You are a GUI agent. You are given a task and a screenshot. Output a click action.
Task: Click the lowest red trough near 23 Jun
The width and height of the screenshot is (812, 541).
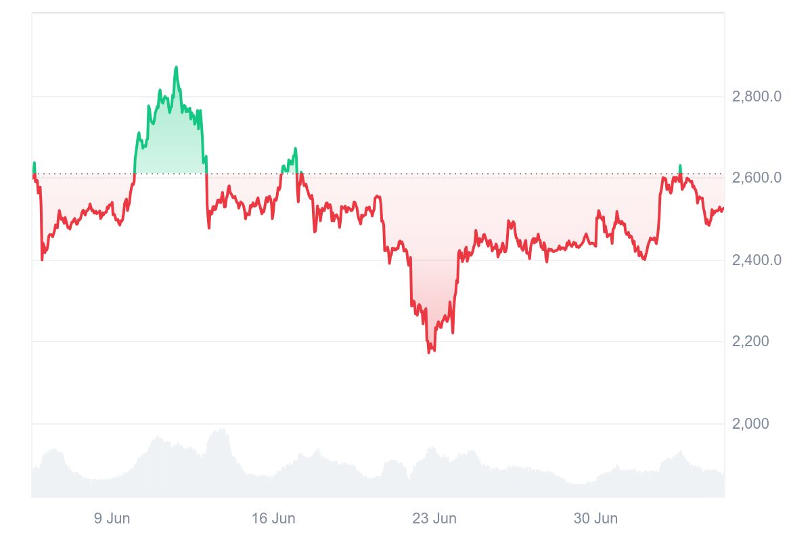[430, 352]
